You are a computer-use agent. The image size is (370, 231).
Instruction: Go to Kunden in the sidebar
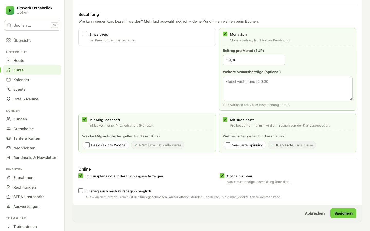click(32, 119)
